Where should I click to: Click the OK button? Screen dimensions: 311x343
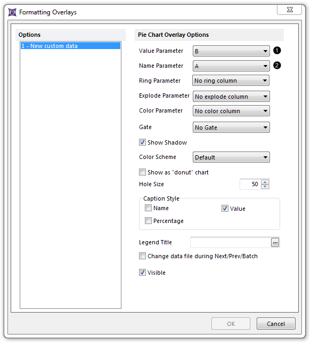click(231, 324)
